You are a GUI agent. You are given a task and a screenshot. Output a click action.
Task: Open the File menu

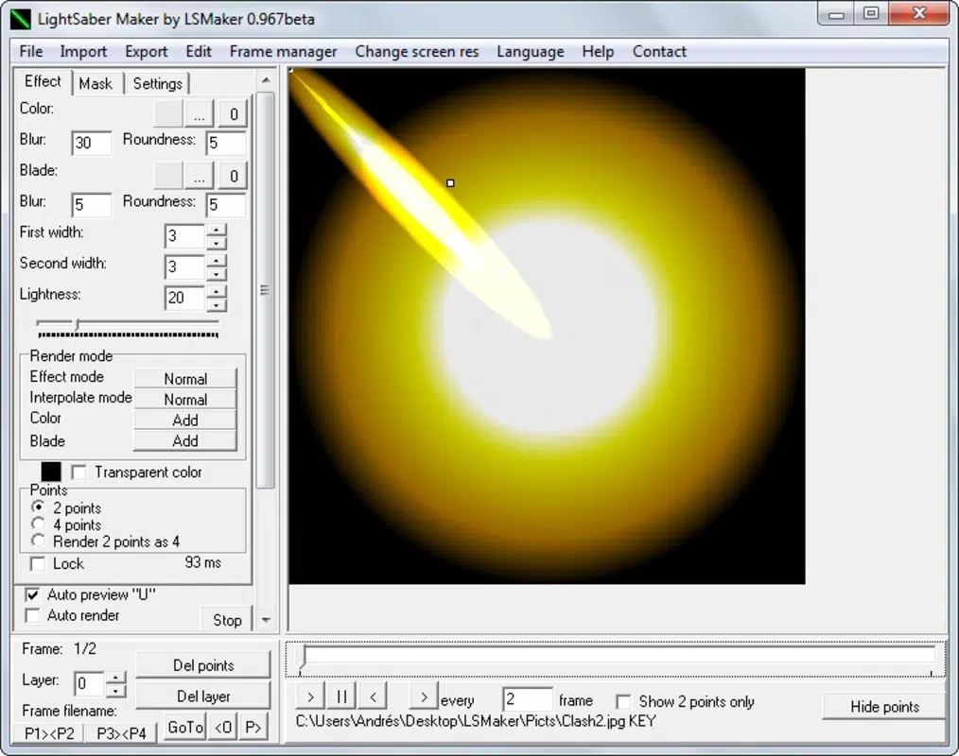pyautogui.click(x=30, y=51)
